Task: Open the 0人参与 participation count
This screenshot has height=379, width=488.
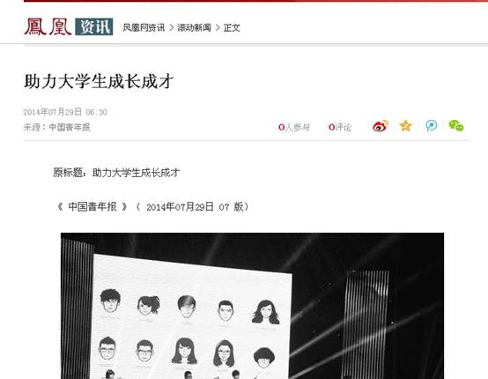Action: [294, 127]
